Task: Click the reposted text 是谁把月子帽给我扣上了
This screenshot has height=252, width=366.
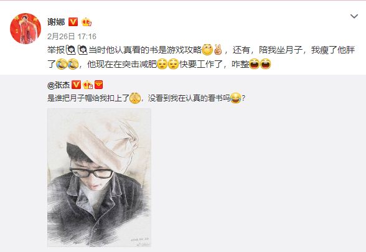Action: click(x=88, y=98)
